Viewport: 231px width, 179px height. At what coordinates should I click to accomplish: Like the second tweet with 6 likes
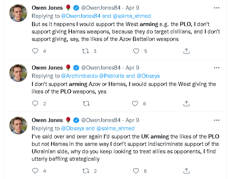pyautogui.click(x=135, y=103)
